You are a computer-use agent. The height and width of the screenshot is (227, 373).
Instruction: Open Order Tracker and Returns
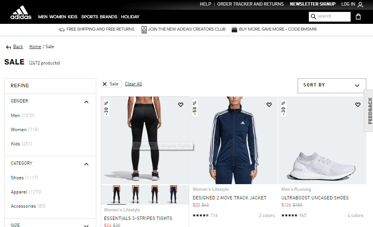[x=251, y=4]
